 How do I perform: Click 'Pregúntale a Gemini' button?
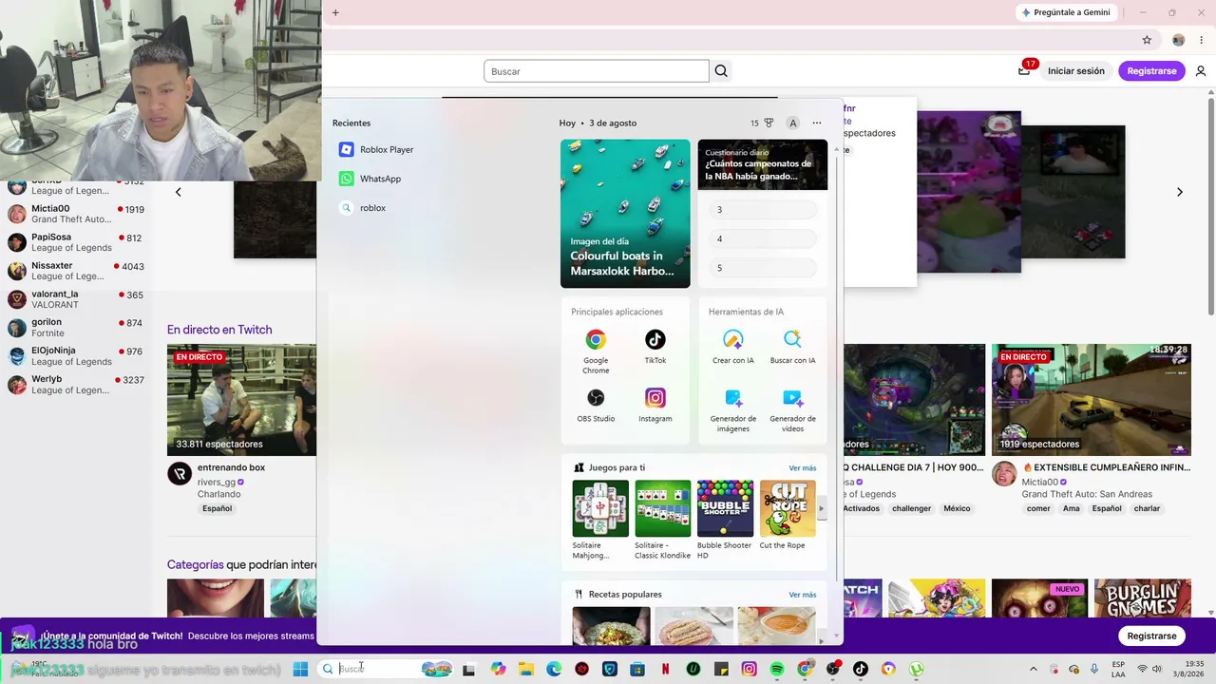pos(1065,12)
